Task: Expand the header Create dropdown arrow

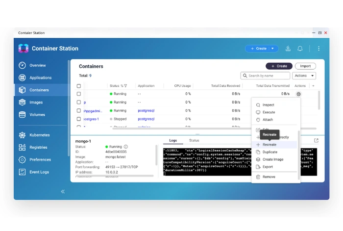Action: tap(272, 49)
